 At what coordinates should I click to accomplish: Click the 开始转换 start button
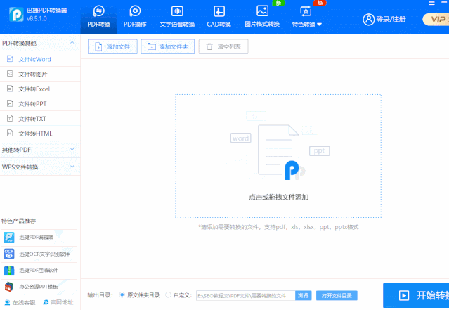(416, 295)
